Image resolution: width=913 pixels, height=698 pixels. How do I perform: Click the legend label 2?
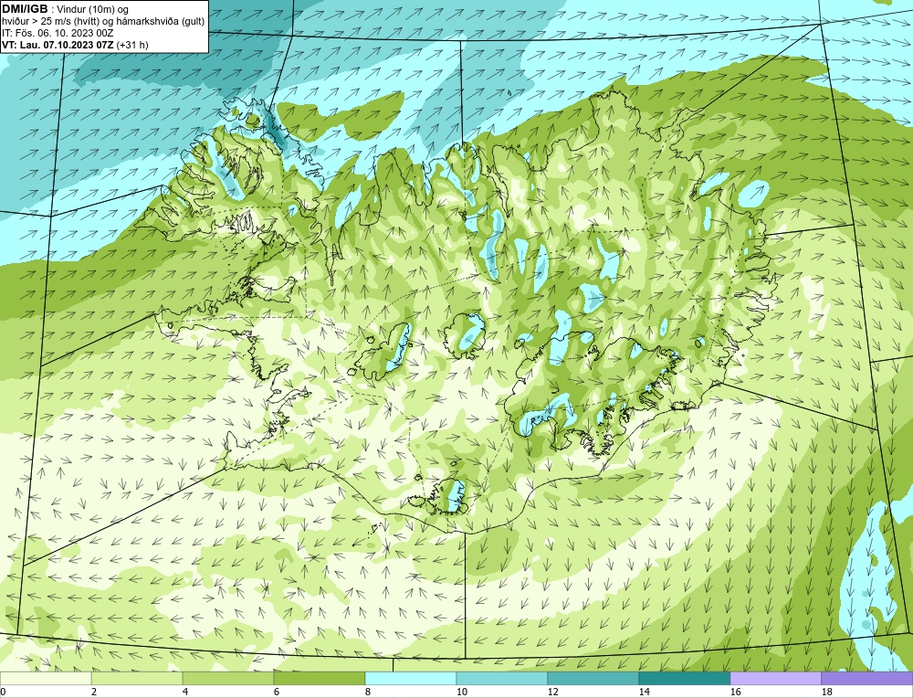click(x=94, y=692)
